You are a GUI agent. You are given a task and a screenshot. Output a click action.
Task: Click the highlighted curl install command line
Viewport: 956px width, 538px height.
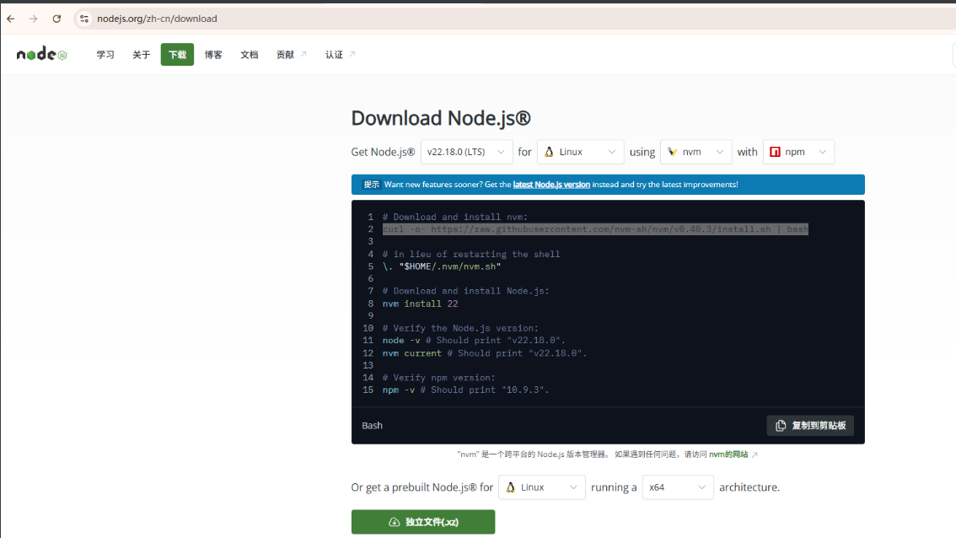595,229
